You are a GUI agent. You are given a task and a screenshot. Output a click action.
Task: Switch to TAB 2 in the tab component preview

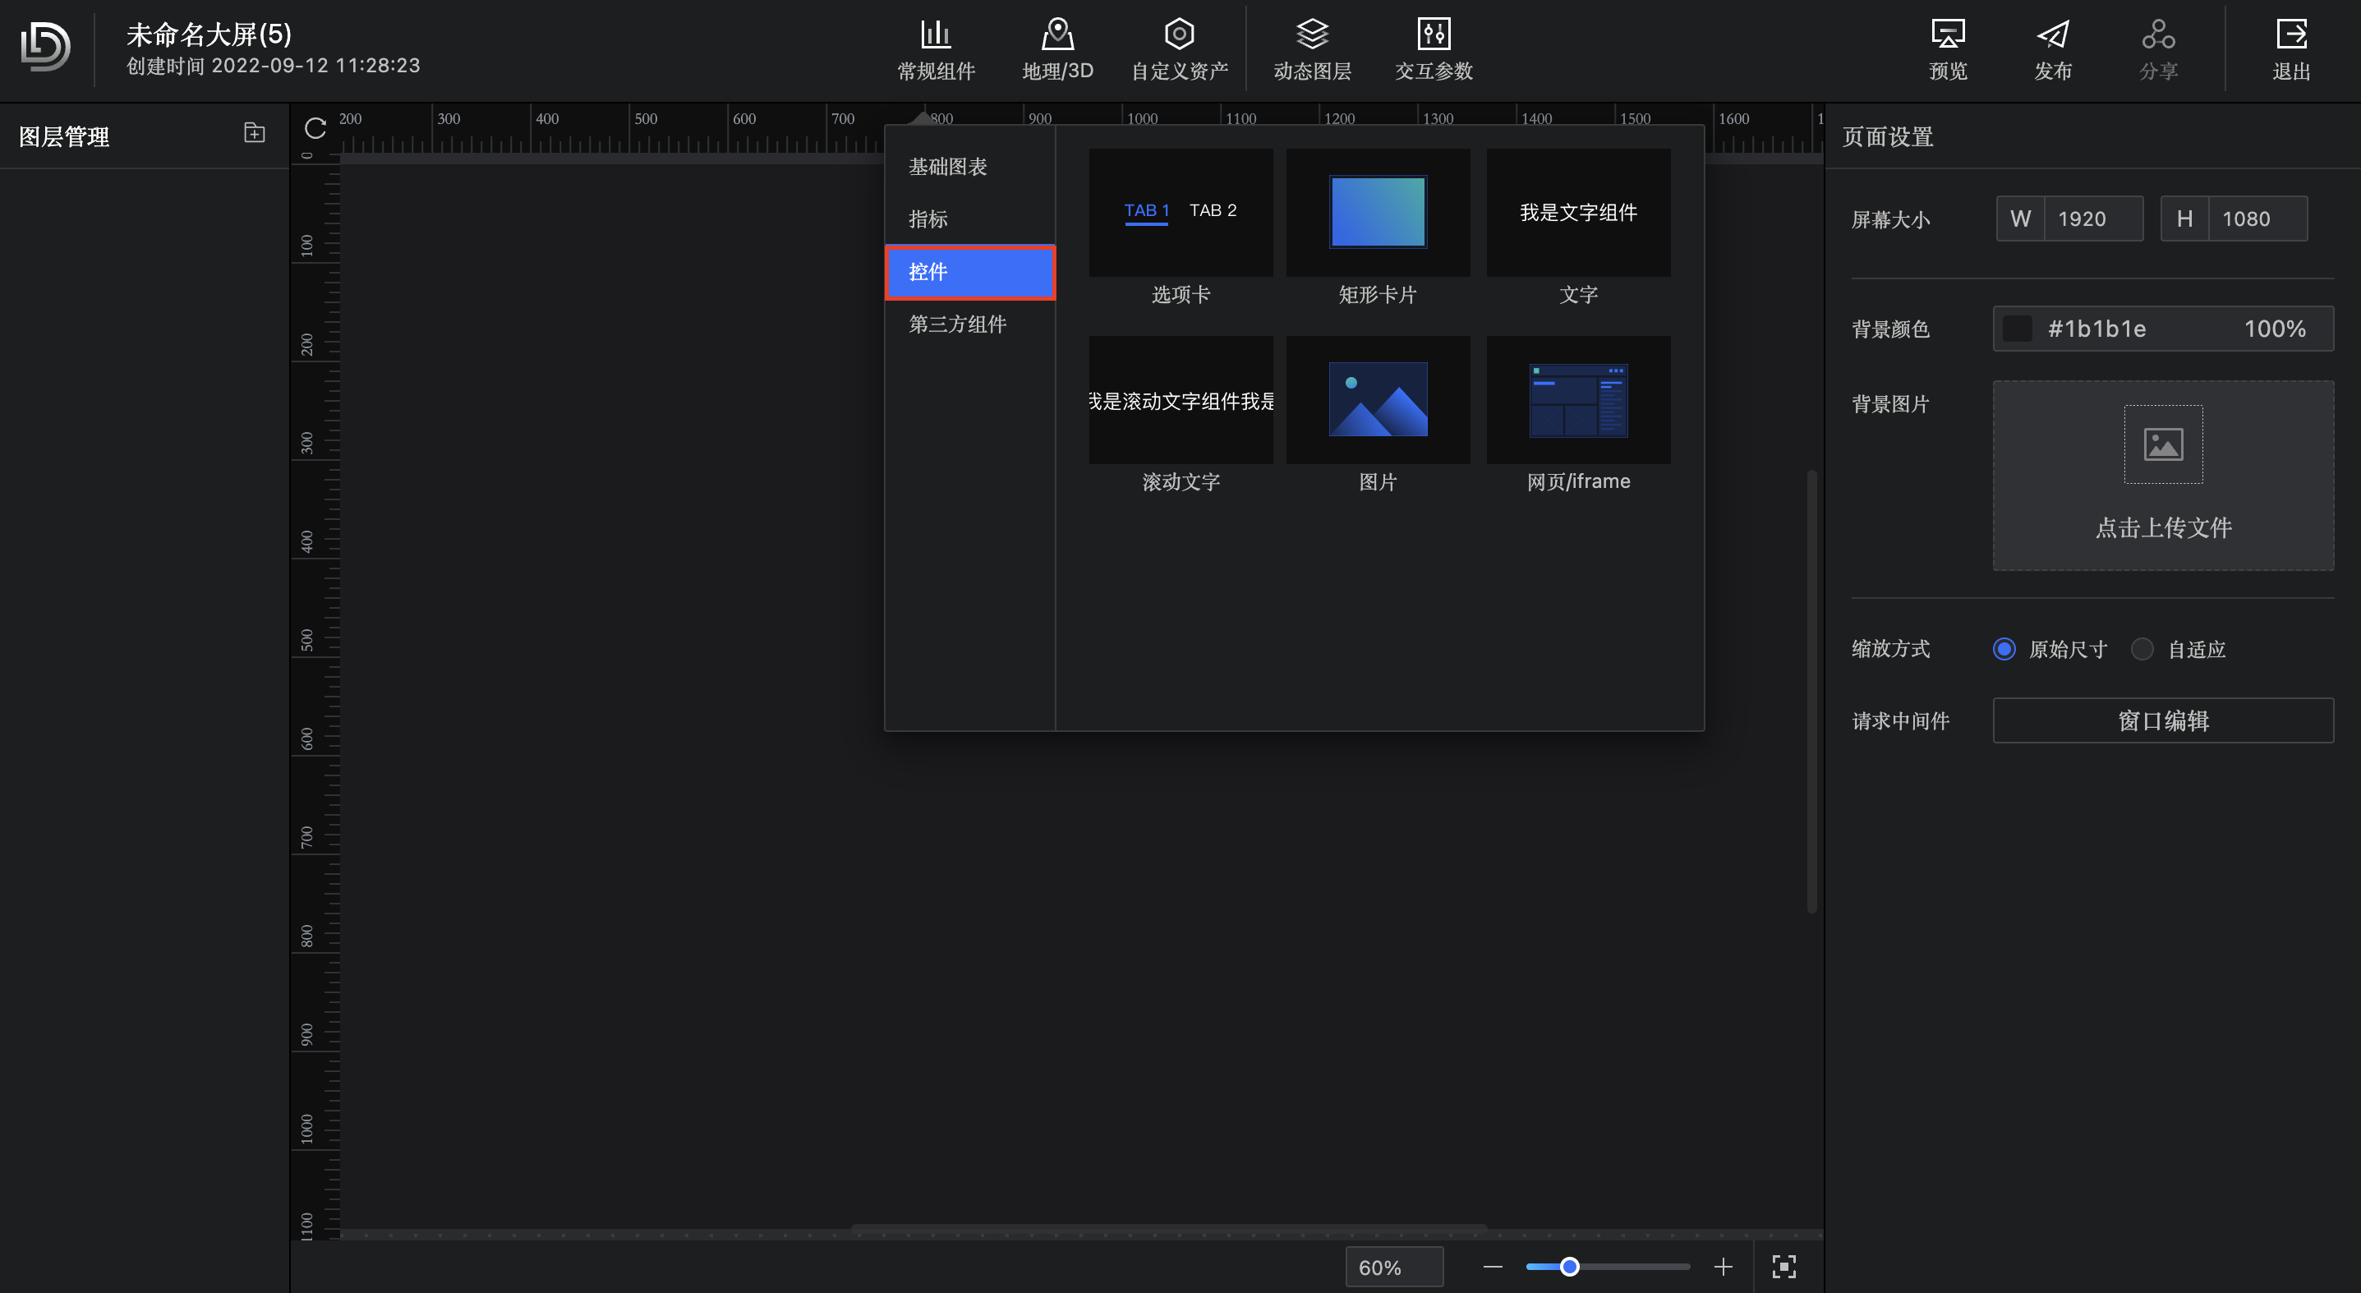click(1212, 209)
